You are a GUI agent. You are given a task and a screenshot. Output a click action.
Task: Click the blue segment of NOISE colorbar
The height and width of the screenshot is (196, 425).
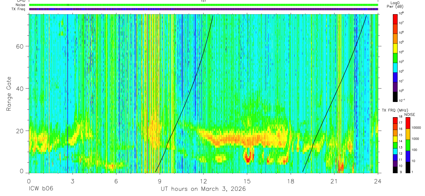pos(408,156)
